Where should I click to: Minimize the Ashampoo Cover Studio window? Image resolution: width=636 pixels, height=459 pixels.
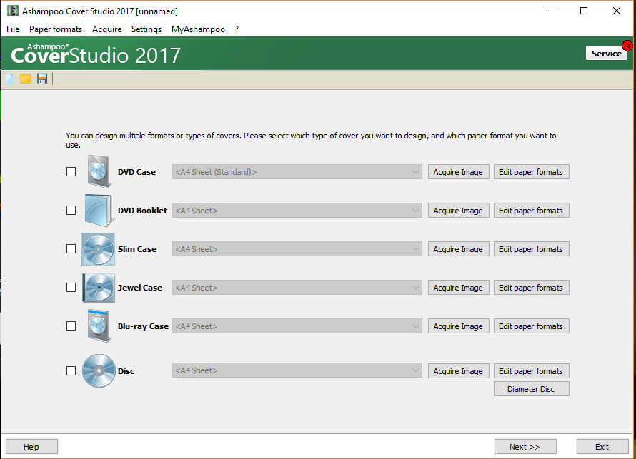pos(552,11)
